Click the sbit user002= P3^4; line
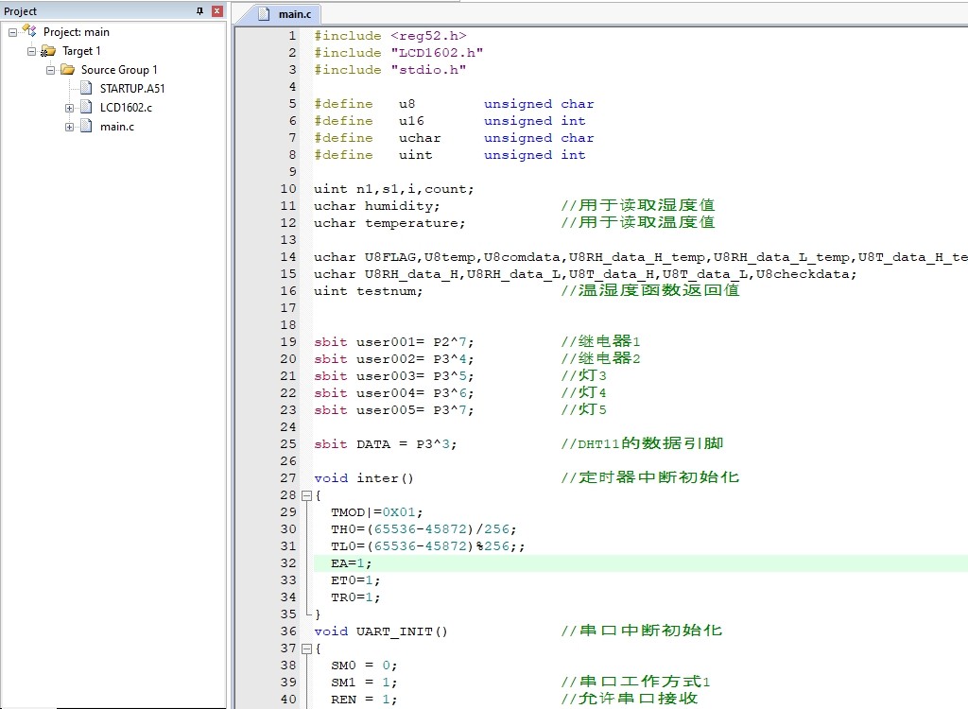This screenshot has width=968, height=709. click(x=394, y=359)
